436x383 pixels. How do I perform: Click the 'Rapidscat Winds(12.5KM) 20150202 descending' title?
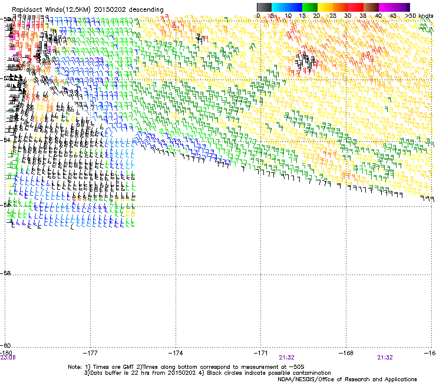click(88, 9)
